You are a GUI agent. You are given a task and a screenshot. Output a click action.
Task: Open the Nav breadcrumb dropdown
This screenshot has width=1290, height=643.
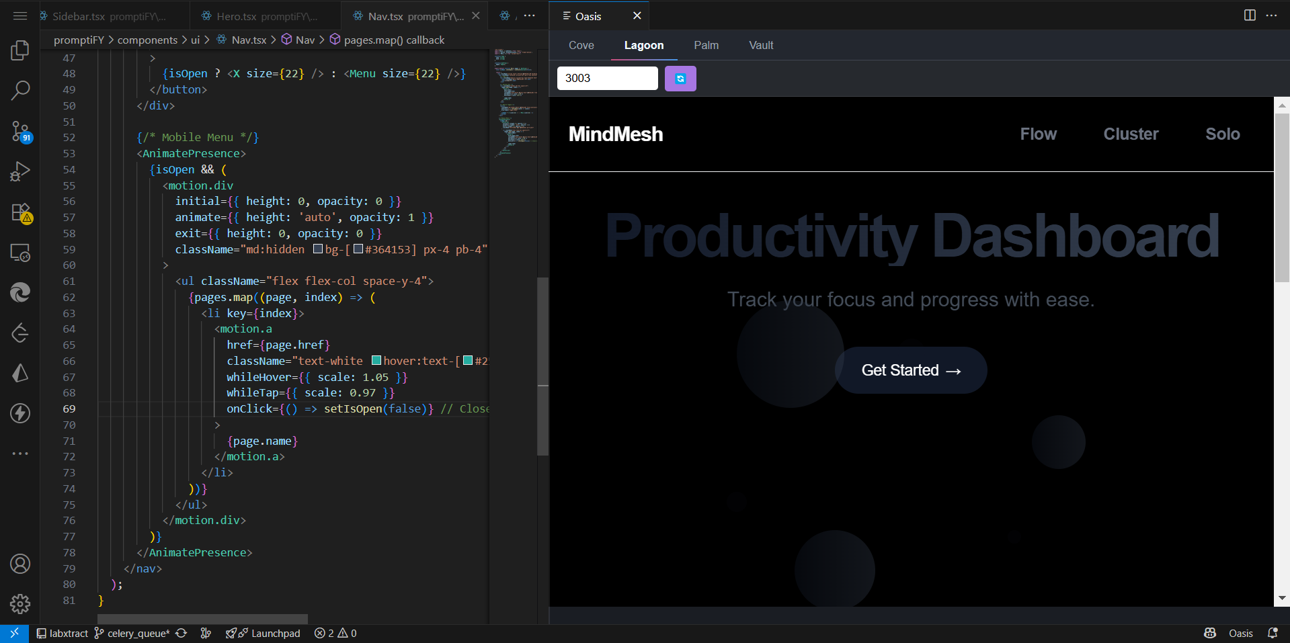pos(304,40)
